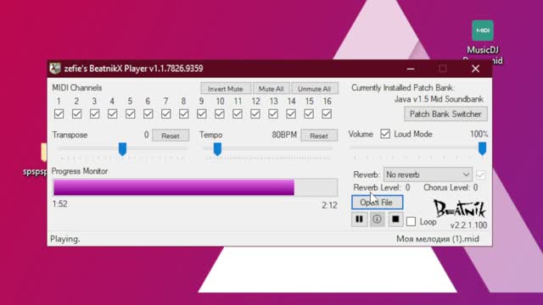Mute MIDI channel 15 checkbox
The image size is (543, 305).
tap(309, 114)
